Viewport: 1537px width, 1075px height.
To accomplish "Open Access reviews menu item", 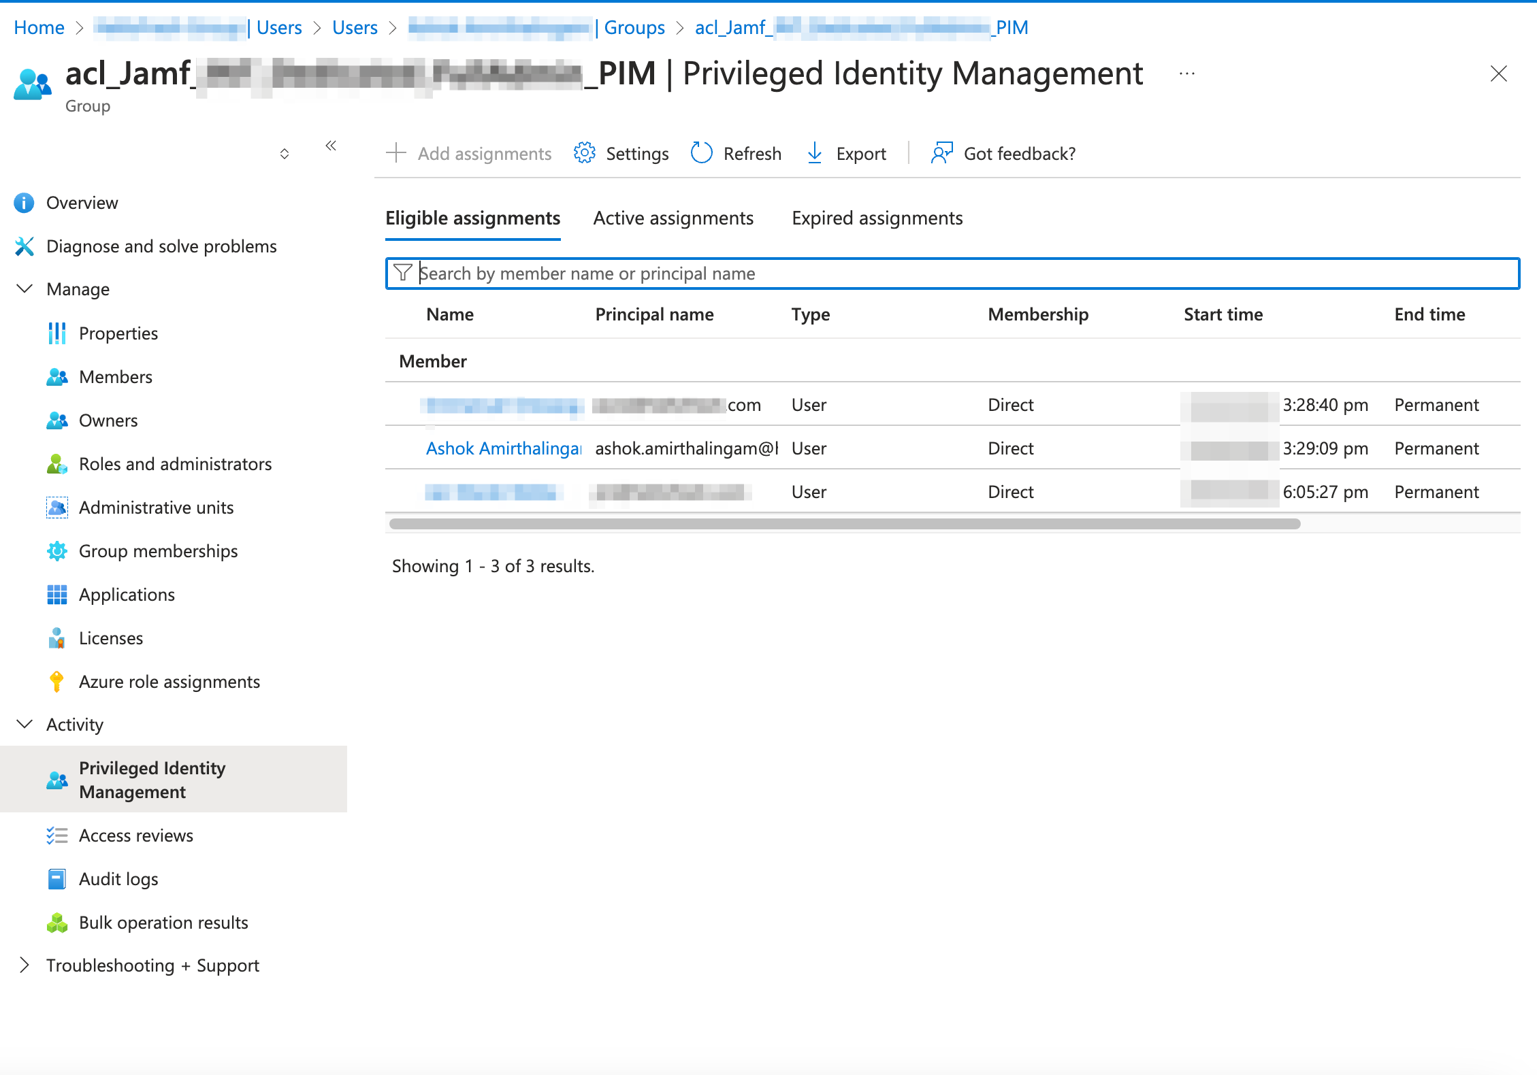I will pos(136,836).
